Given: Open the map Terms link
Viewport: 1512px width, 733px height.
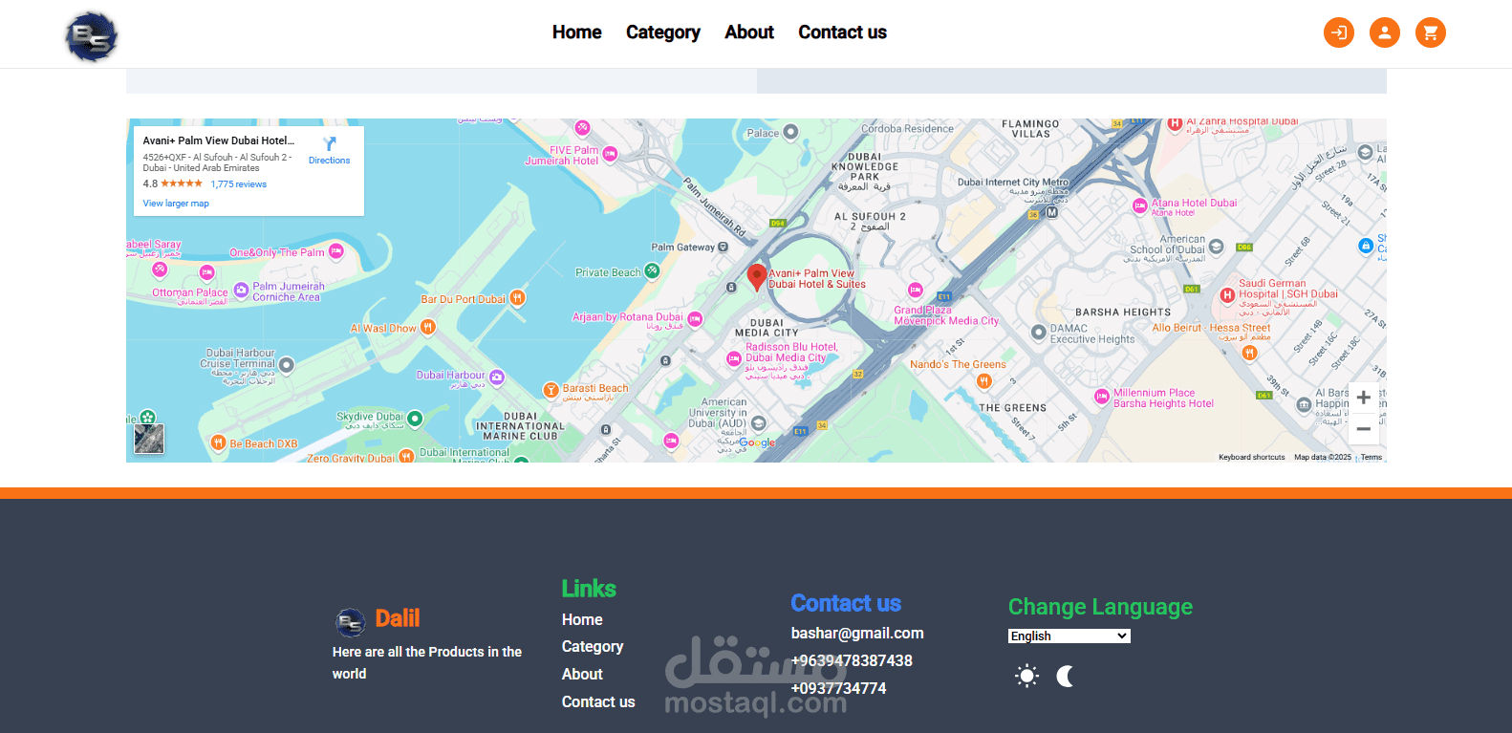Looking at the screenshot, I should [1372, 457].
